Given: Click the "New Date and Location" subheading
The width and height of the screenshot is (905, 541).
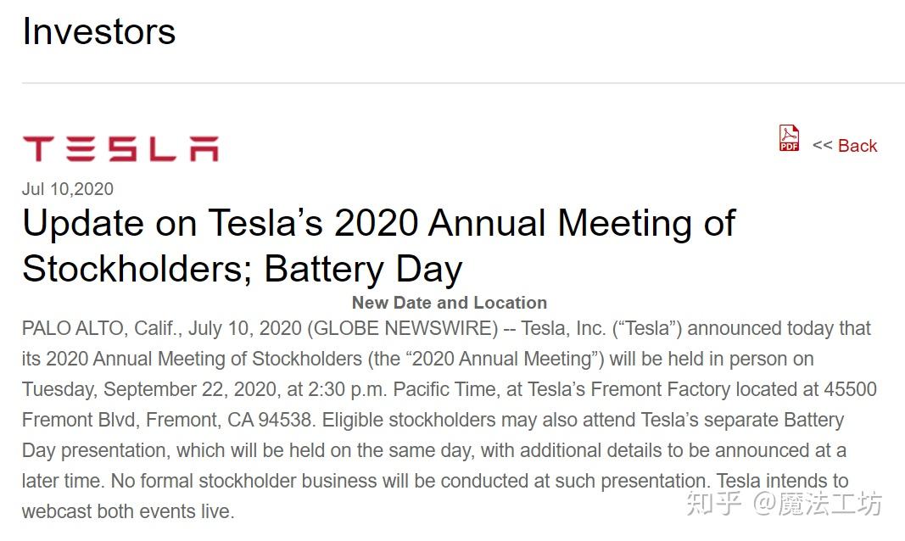Looking at the screenshot, I should point(449,303).
